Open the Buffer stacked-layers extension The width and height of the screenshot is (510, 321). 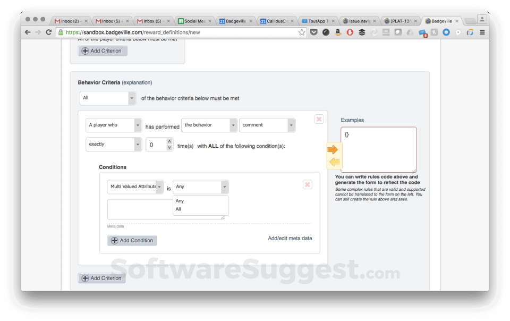tap(362, 32)
